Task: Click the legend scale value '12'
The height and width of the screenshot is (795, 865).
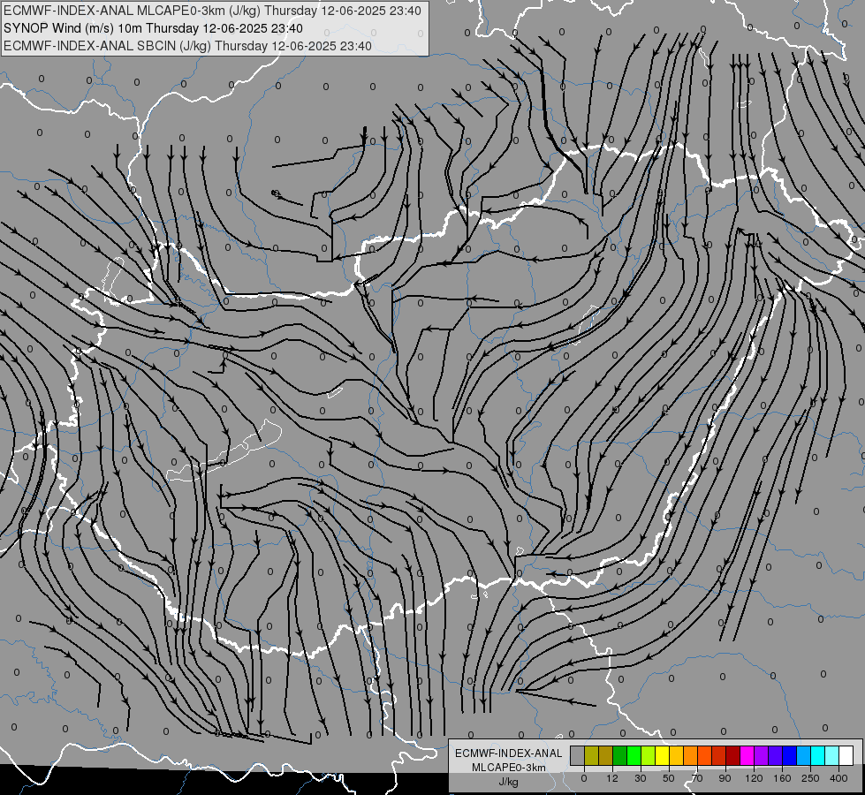Action: [x=612, y=778]
